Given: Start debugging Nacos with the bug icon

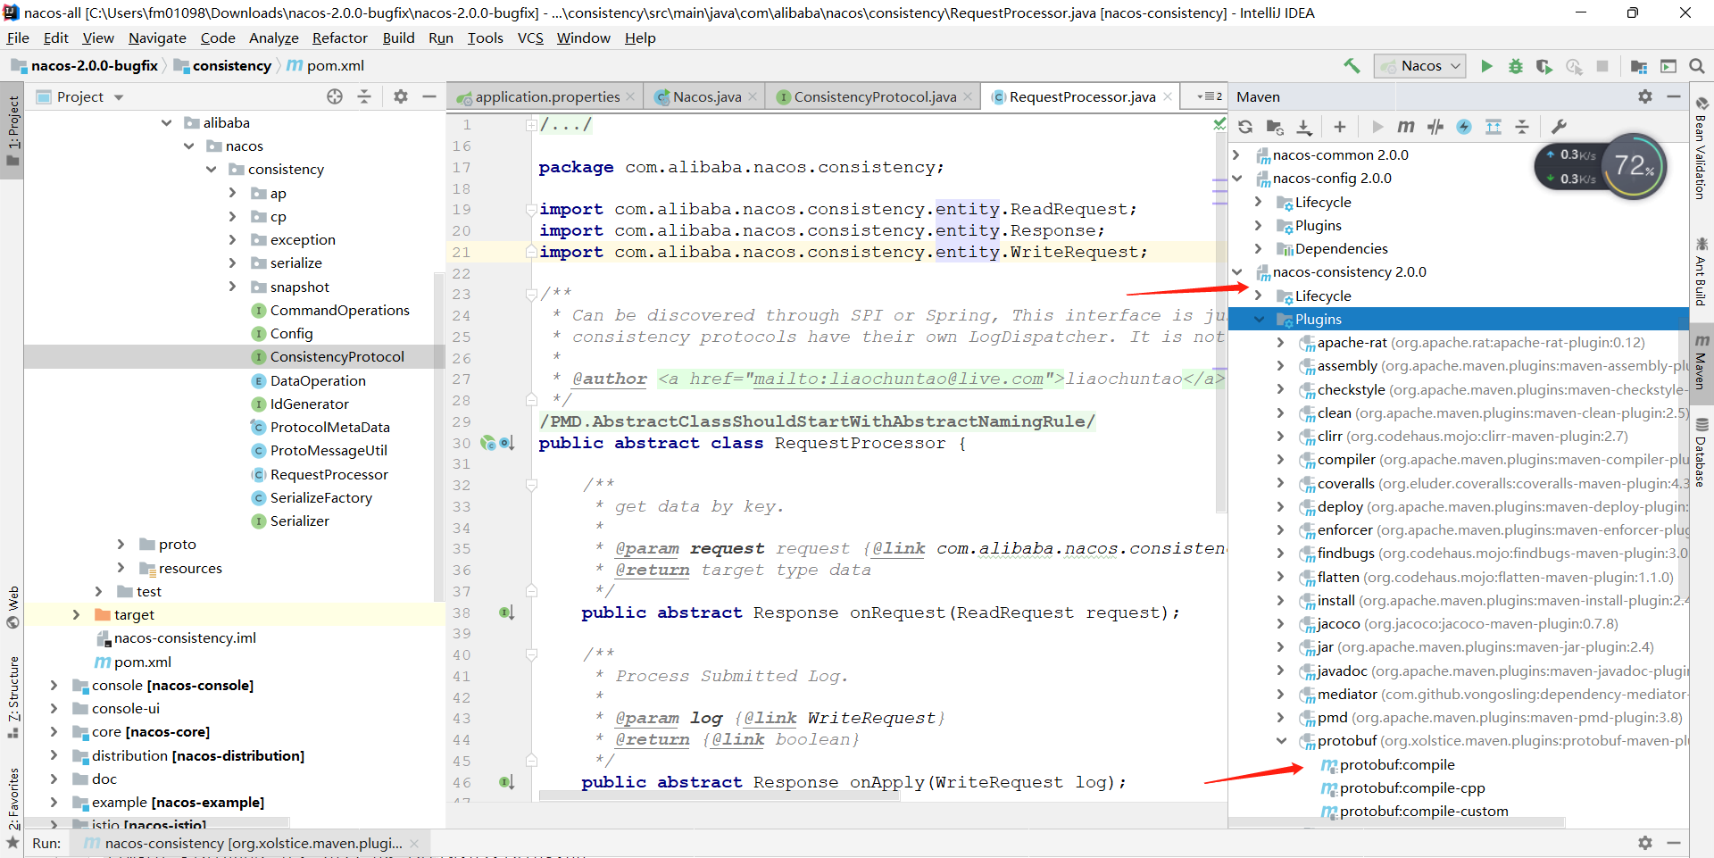Looking at the screenshot, I should coord(1515,66).
